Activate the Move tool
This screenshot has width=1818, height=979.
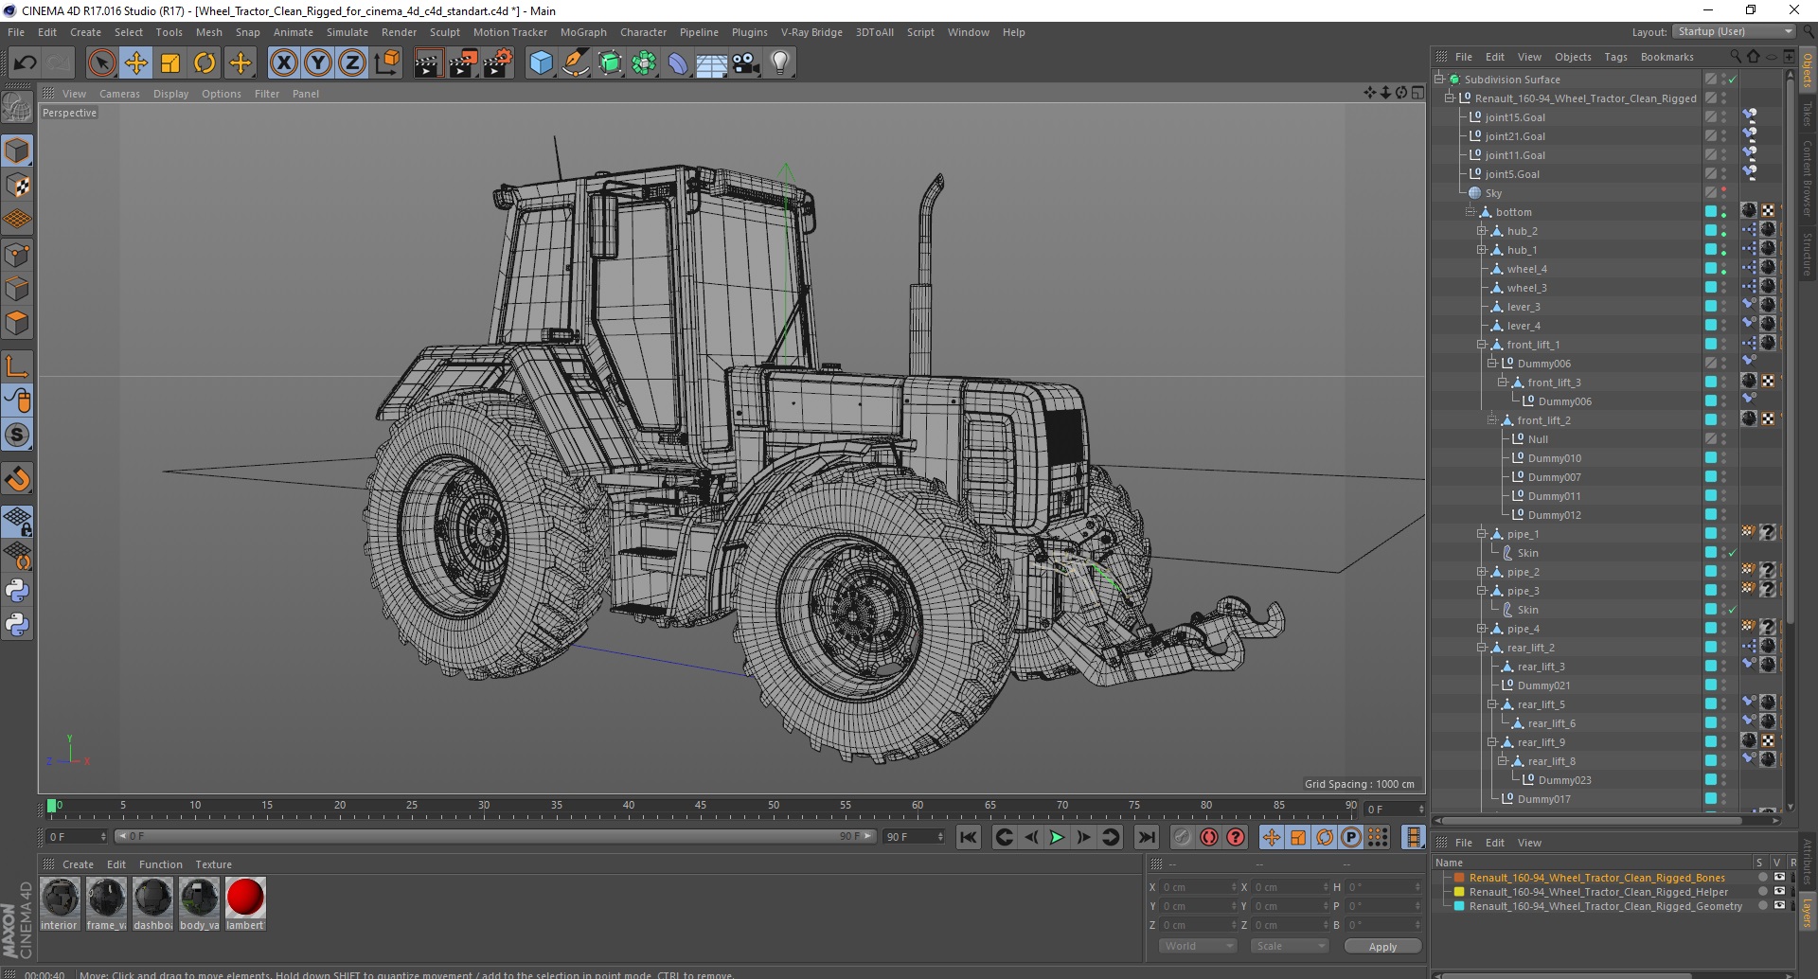tap(136, 63)
